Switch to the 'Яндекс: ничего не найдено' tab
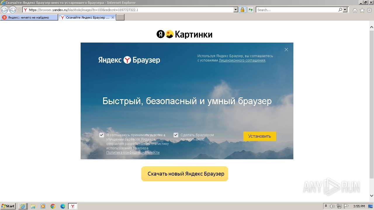 pyautogui.click(x=29, y=17)
